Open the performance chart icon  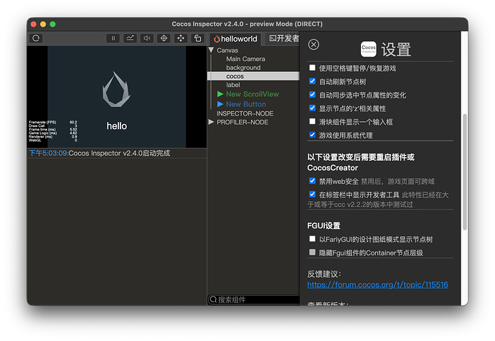pyautogui.click(x=130, y=38)
